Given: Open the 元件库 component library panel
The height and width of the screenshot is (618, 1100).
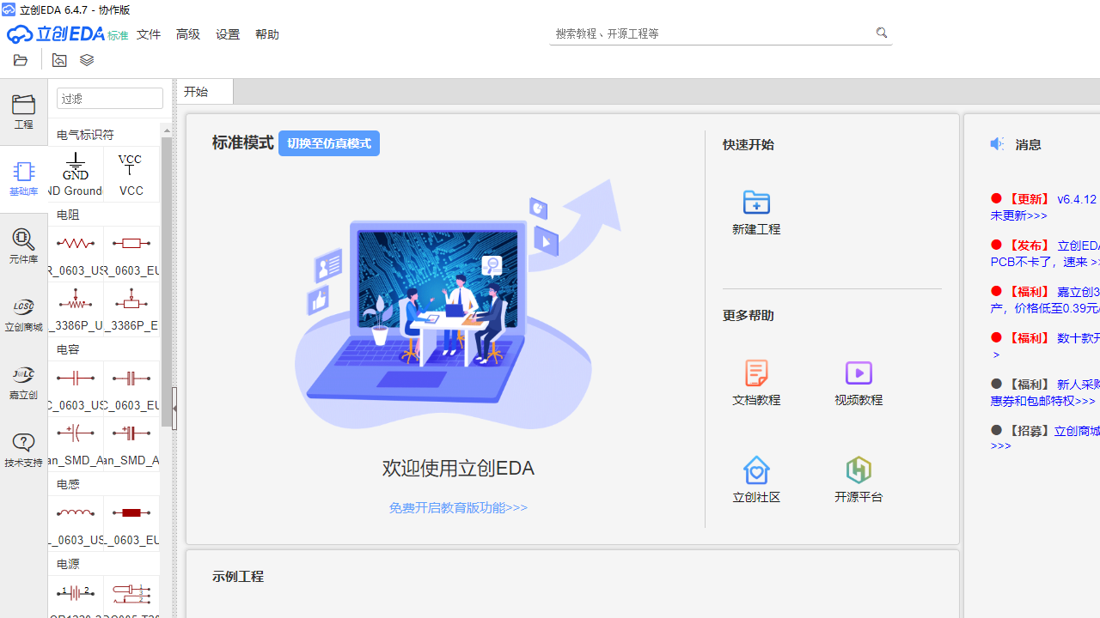Looking at the screenshot, I should (23, 246).
